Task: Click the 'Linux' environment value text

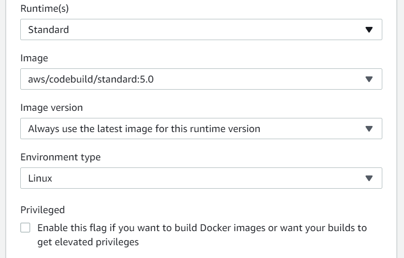Action: pyautogui.click(x=40, y=179)
